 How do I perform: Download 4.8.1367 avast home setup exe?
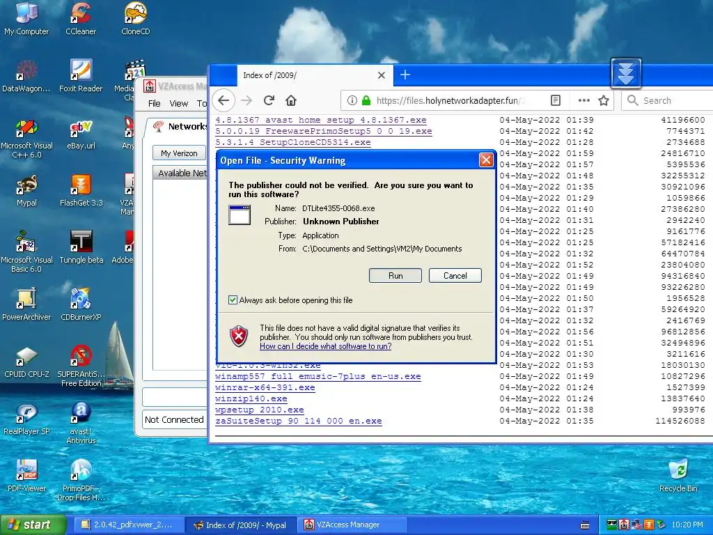coord(320,120)
